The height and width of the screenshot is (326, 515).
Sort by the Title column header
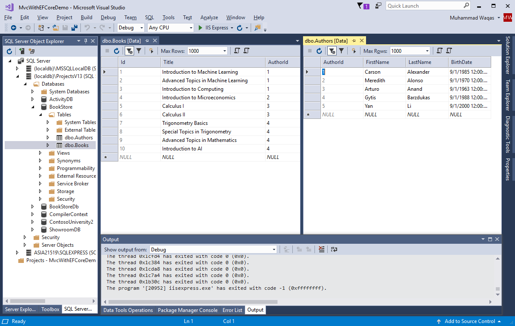click(x=213, y=62)
